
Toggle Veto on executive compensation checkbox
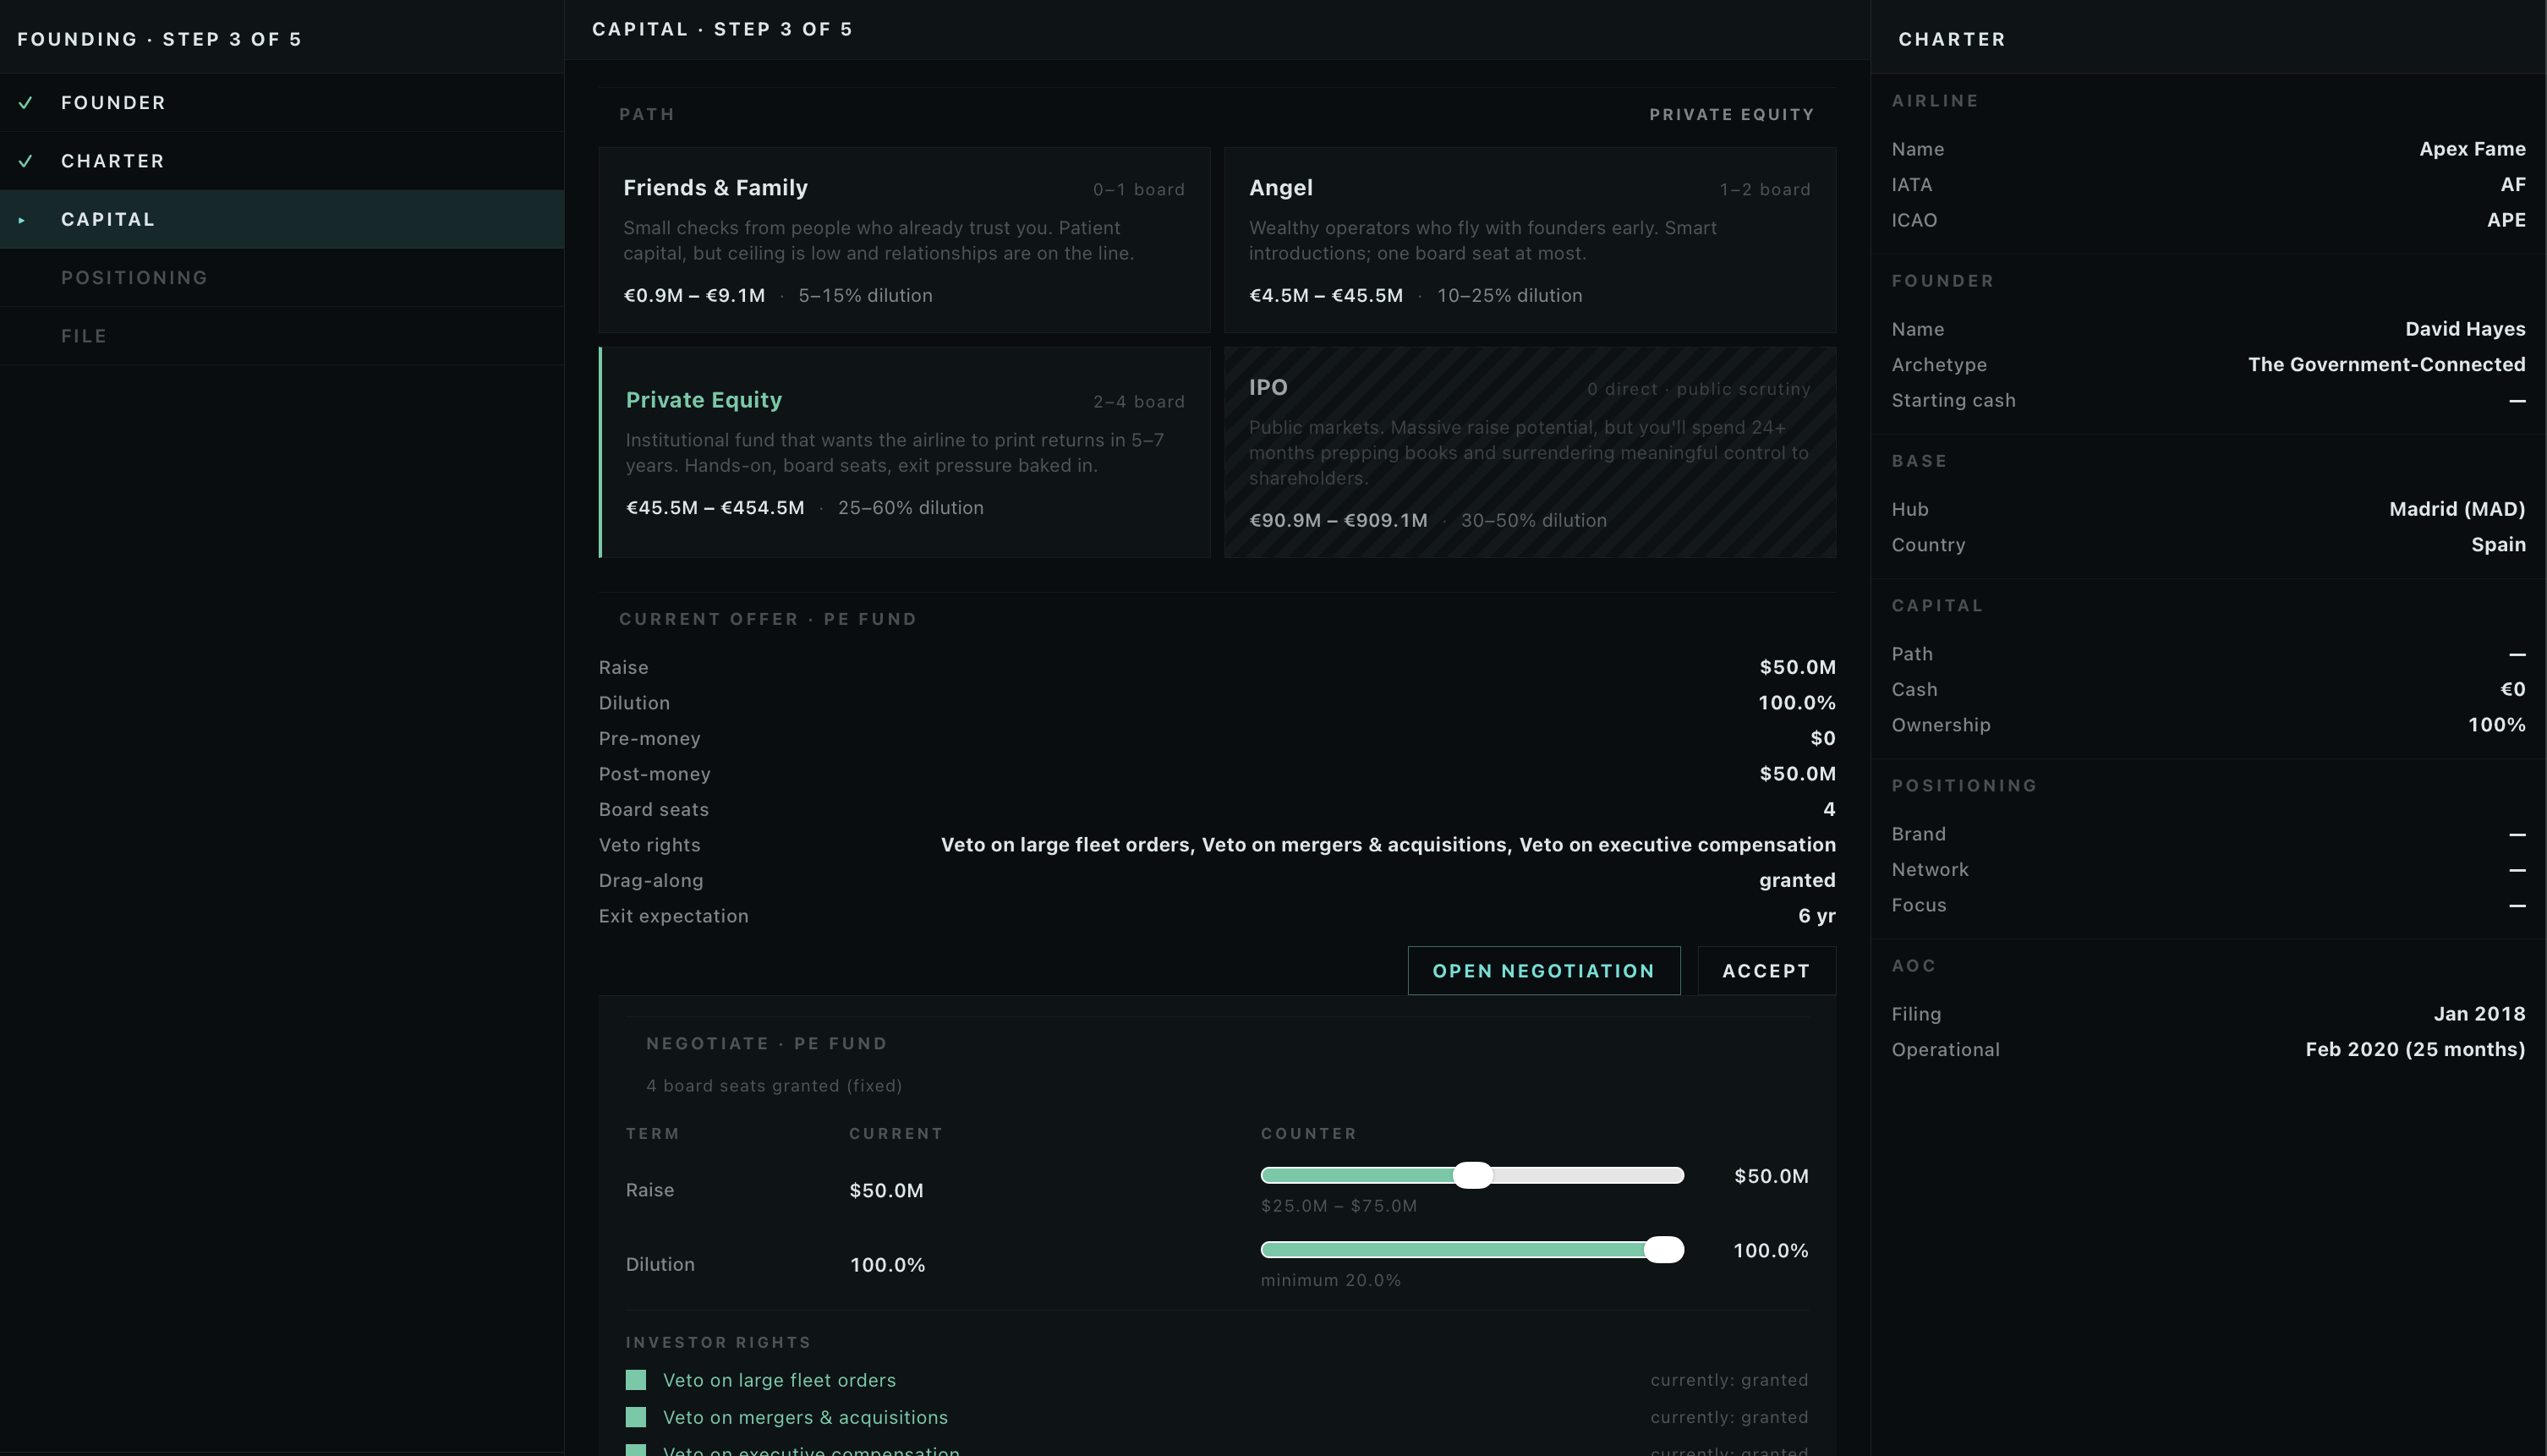click(636, 1450)
